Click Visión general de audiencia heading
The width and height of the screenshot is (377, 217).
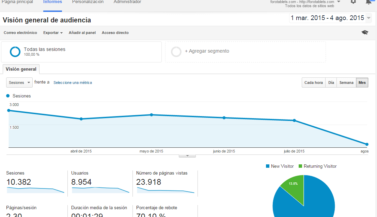click(47, 20)
